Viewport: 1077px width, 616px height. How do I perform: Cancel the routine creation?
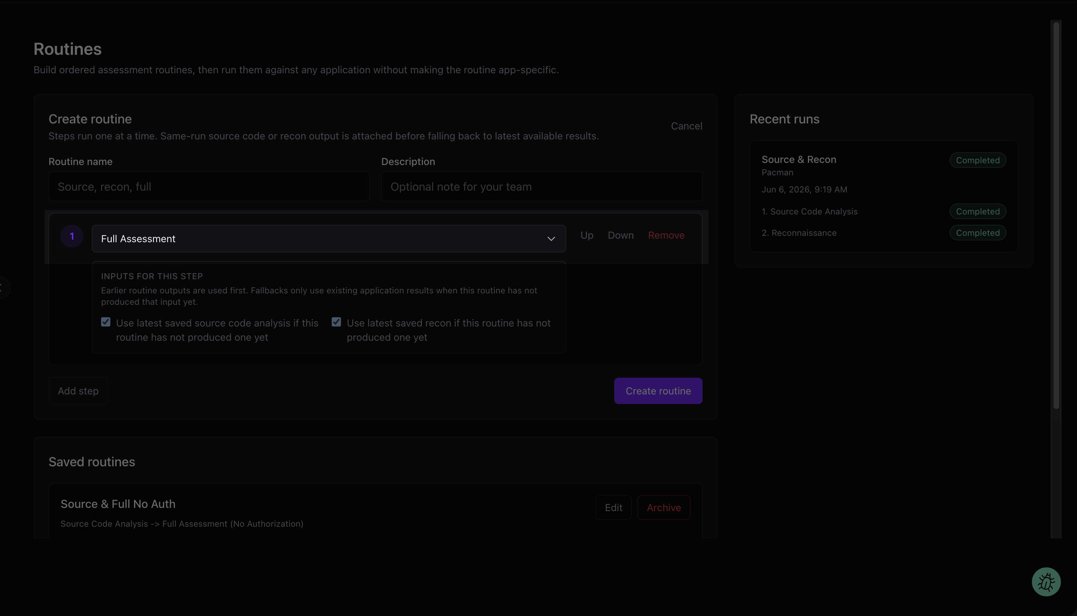686,126
